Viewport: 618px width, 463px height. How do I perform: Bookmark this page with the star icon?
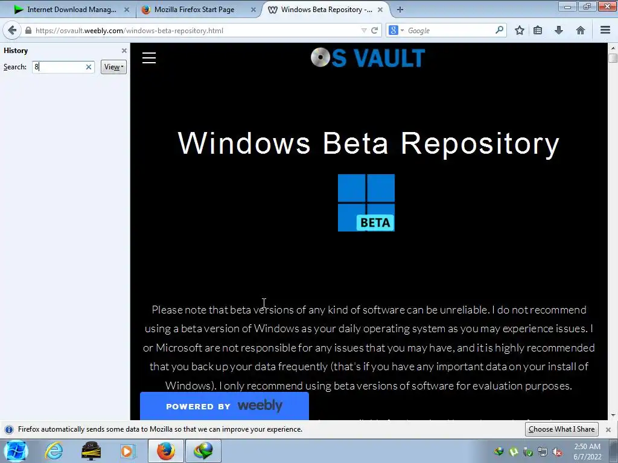520,30
